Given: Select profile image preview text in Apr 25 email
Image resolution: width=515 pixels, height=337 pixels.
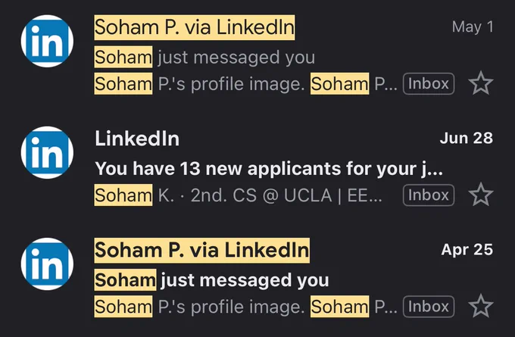Looking at the screenshot, I should 245,307.
